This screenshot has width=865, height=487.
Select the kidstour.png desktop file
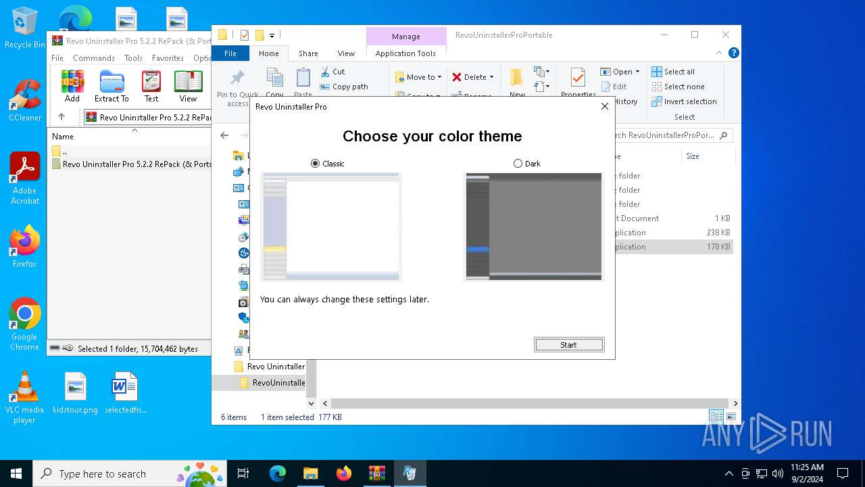point(75,392)
